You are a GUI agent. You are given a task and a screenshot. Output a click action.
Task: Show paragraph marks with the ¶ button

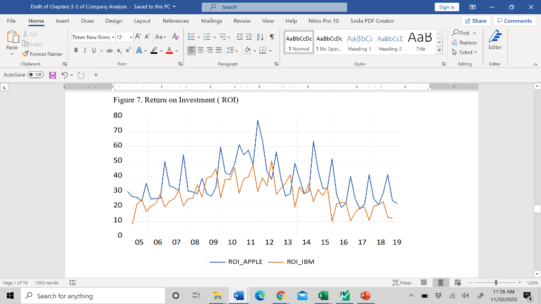(272, 37)
